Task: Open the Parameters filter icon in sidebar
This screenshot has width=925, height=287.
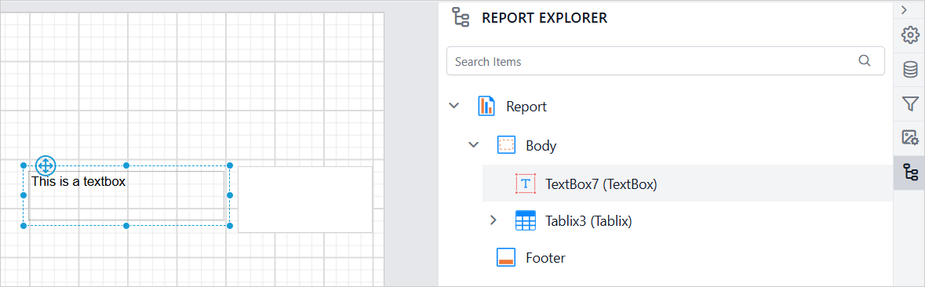Action: 910,104
